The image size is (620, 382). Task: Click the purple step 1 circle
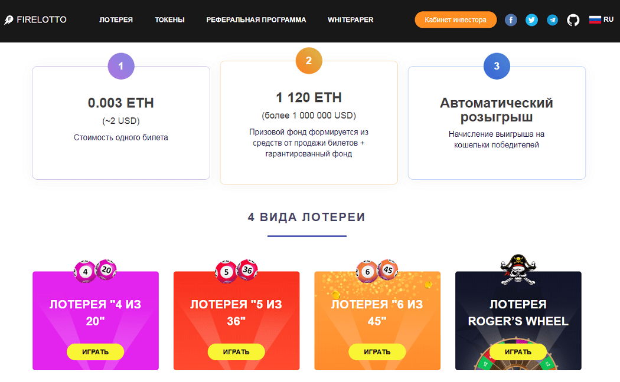click(x=121, y=66)
